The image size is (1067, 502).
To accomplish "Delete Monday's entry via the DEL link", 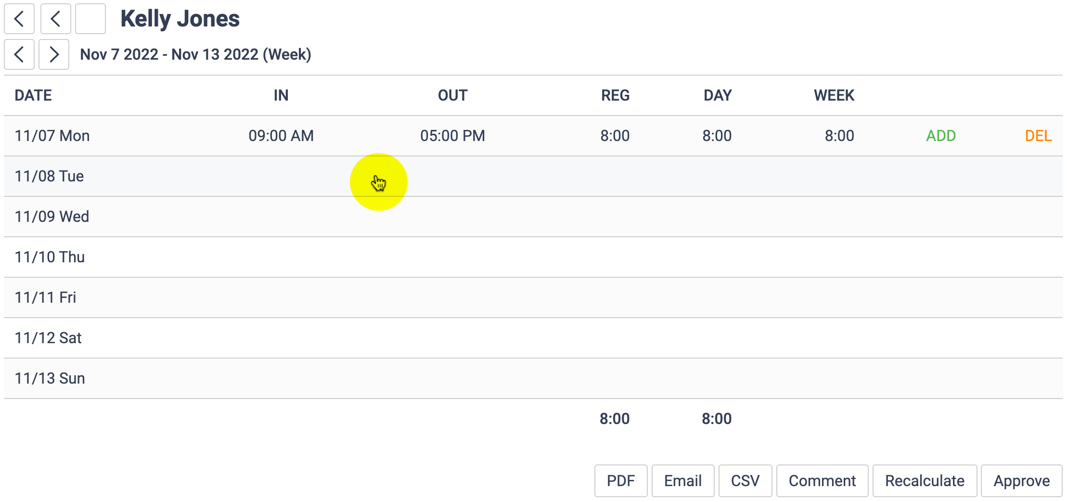I will (1038, 136).
